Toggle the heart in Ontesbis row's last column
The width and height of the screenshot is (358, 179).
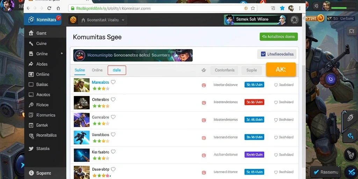(x=276, y=102)
